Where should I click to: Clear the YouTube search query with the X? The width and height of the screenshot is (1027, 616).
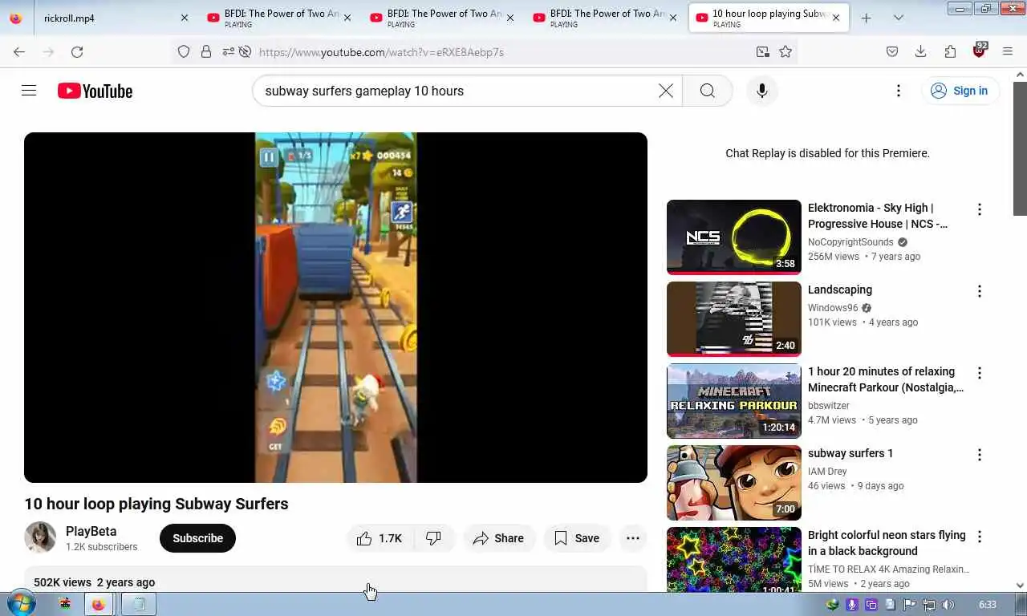(x=666, y=91)
